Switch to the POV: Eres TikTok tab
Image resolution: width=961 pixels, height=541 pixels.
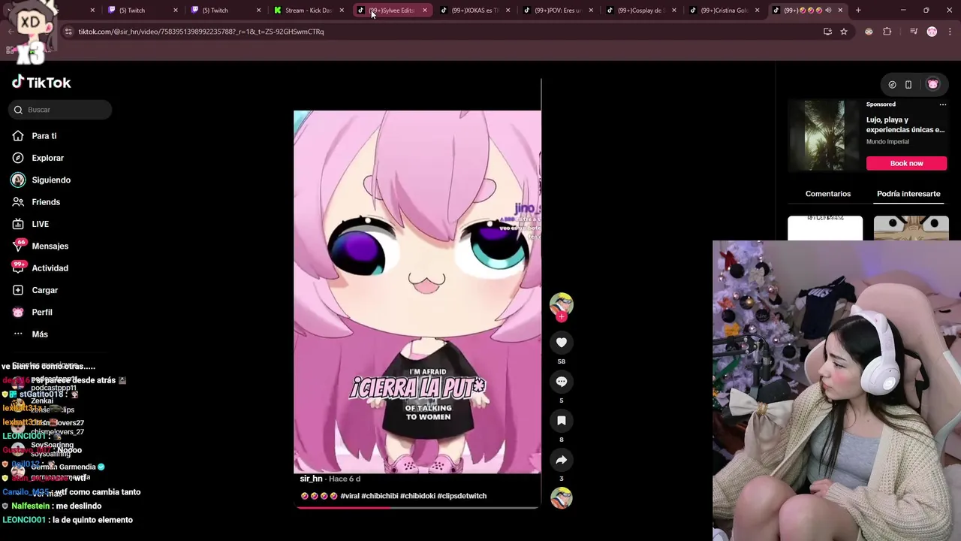pos(557,11)
